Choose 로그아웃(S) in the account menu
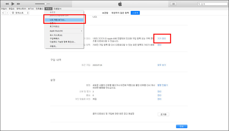This screenshot has height=131, width=229. click(x=54, y=26)
